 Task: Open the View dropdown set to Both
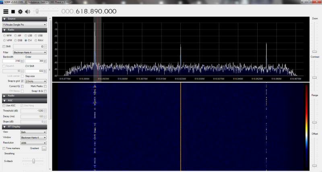pos(33,132)
